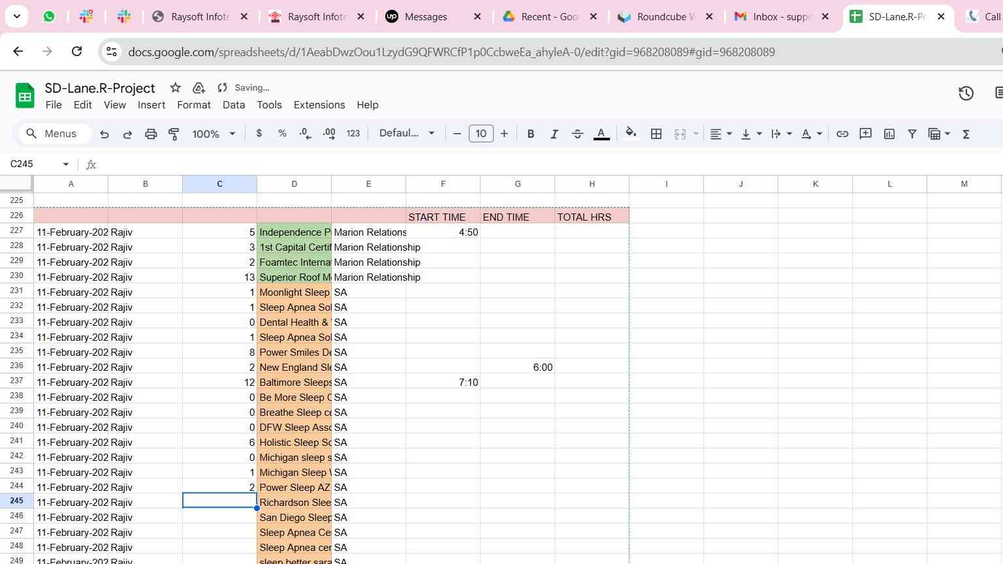Open the text color picker
This screenshot has width=1003, height=564.
[x=601, y=134]
